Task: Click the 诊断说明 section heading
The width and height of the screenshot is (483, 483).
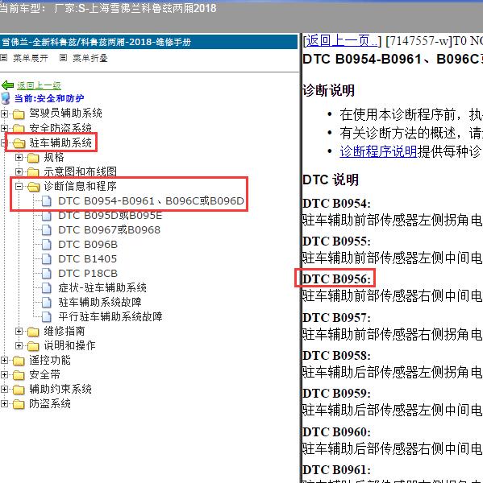Action: click(328, 90)
